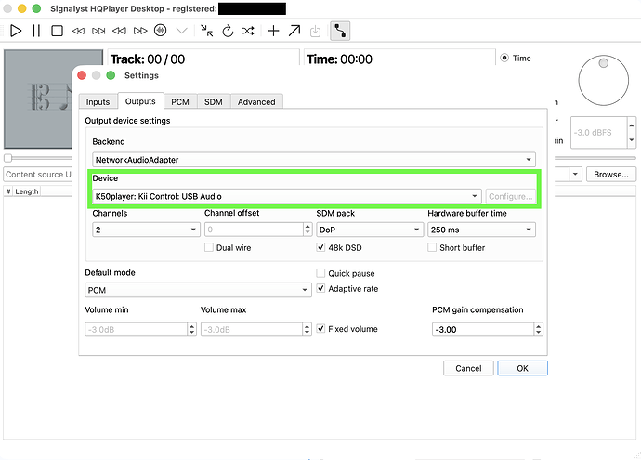Open the Advanced settings tab

(256, 102)
